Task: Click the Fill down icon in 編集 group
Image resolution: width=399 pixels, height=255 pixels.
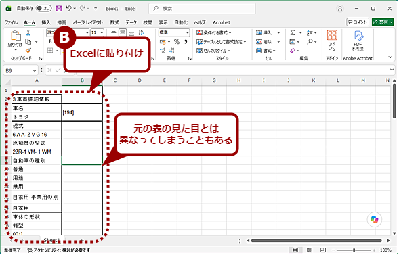Action: point(293,42)
